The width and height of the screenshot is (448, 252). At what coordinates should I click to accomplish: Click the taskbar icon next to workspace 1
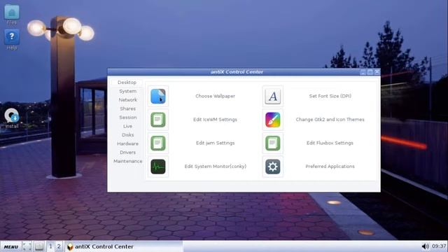tap(39, 246)
